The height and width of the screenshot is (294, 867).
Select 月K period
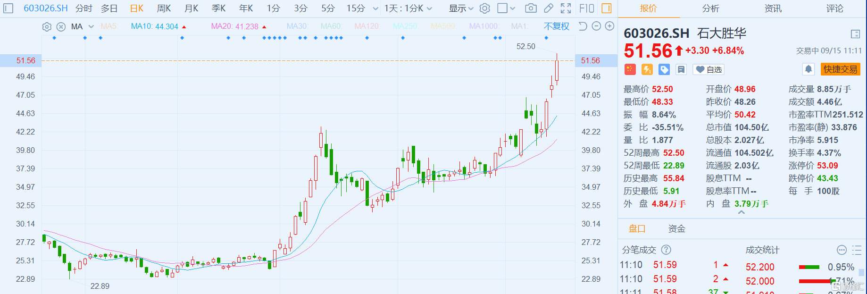192,8
